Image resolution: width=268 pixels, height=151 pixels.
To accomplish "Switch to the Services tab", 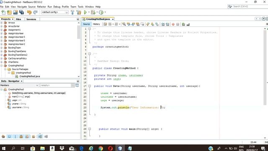I will [31, 19].
